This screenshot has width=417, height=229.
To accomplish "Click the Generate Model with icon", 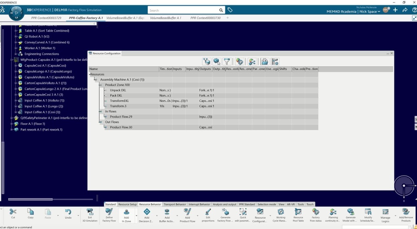I will [351, 212].
